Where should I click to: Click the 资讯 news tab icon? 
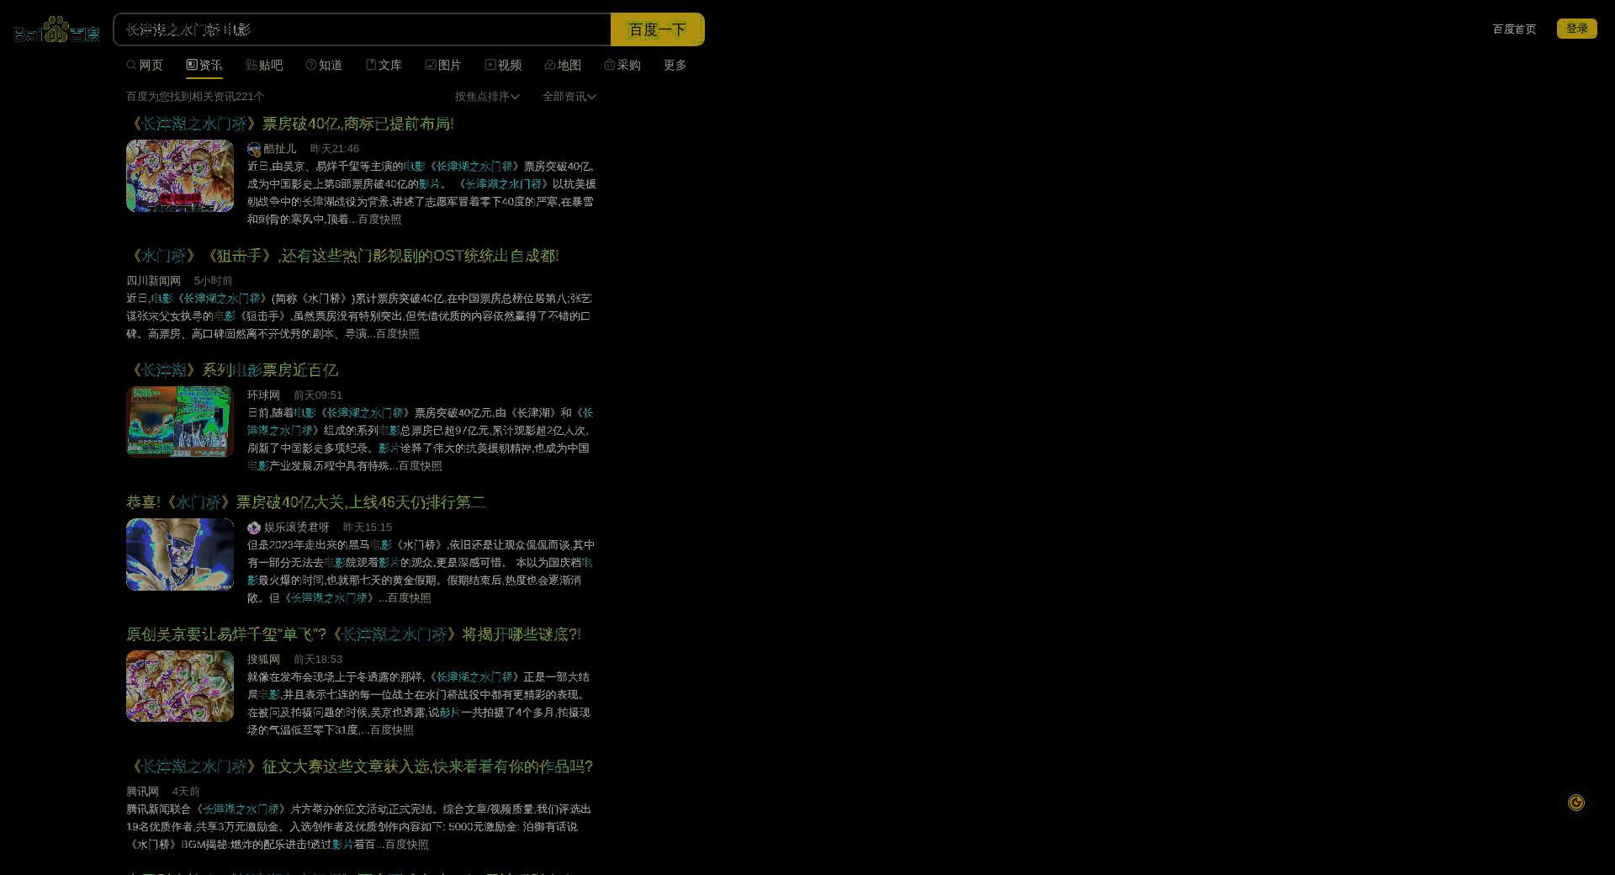tap(191, 65)
